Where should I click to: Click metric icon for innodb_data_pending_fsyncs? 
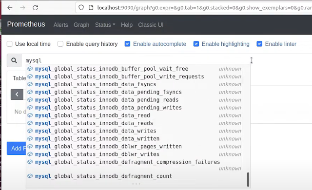30,92
